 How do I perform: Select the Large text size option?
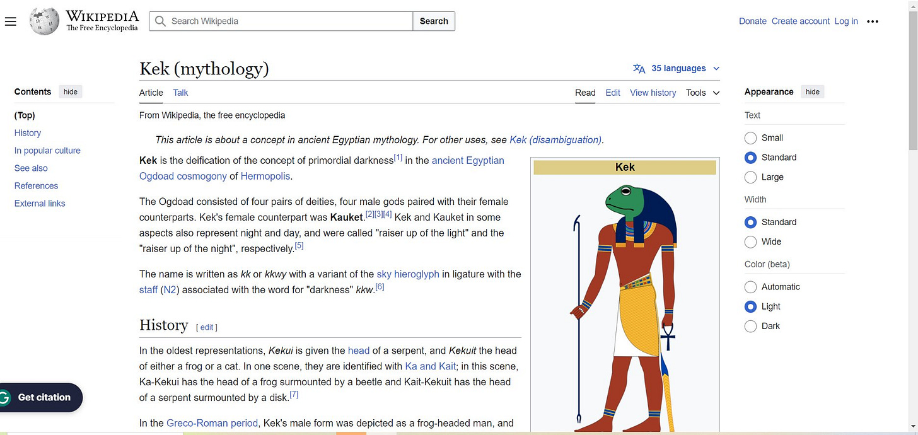click(x=750, y=177)
